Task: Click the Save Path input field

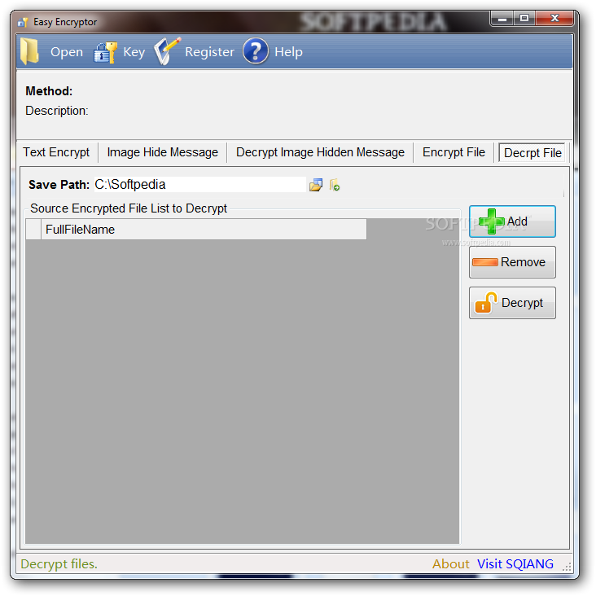Action: [200, 184]
